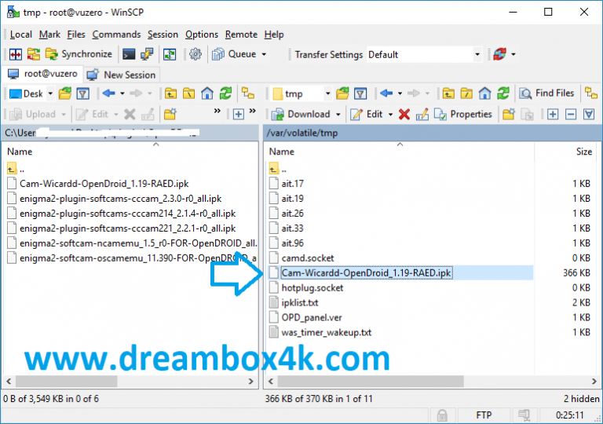This screenshot has width=603, height=424.
Task: Select remote file ait.17
Action: pos(292,184)
